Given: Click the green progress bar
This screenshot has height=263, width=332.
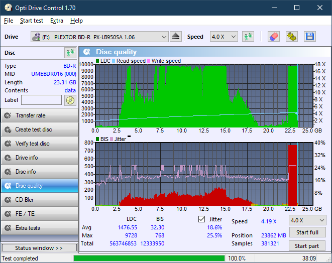Looking at the screenshot, I should tap(149, 258).
